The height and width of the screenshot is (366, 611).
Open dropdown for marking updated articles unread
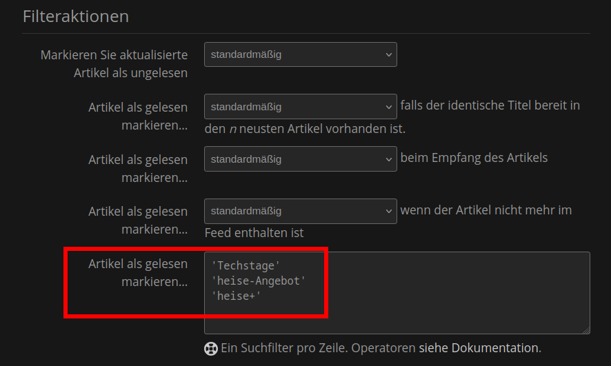pyautogui.click(x=301, y=54)
